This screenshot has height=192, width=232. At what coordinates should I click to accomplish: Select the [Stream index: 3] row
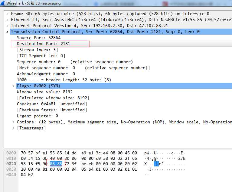(x=37, y=50)
